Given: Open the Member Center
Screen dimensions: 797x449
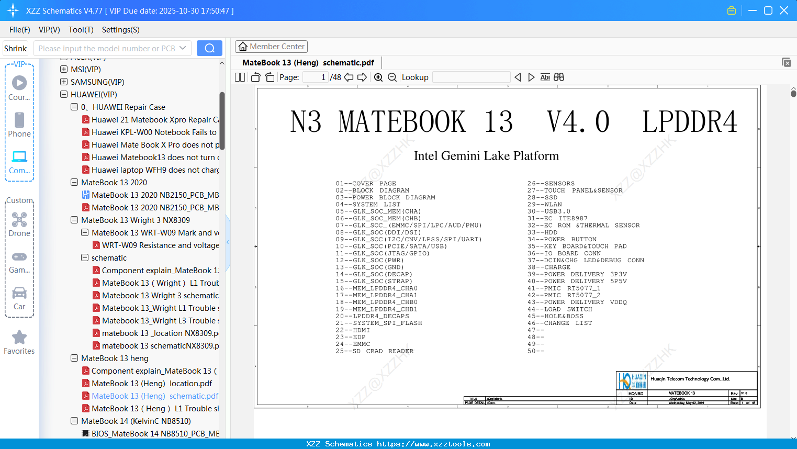Looking at the screenshot, I should click(x=271, y=47).
